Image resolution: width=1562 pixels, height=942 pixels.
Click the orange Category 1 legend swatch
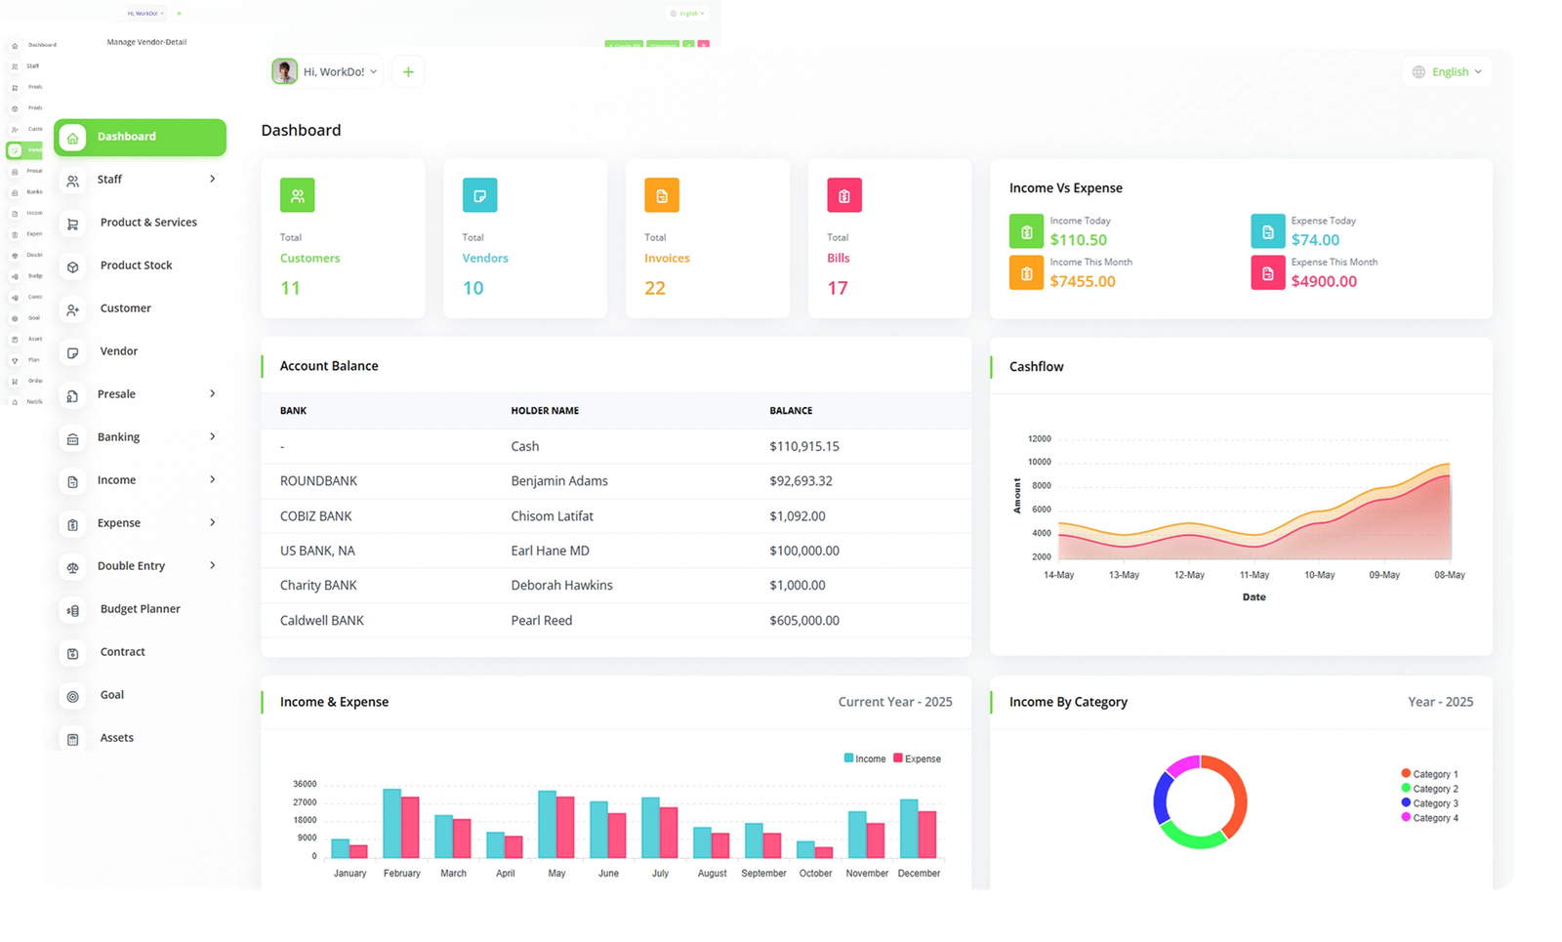tap(1406, 773)
